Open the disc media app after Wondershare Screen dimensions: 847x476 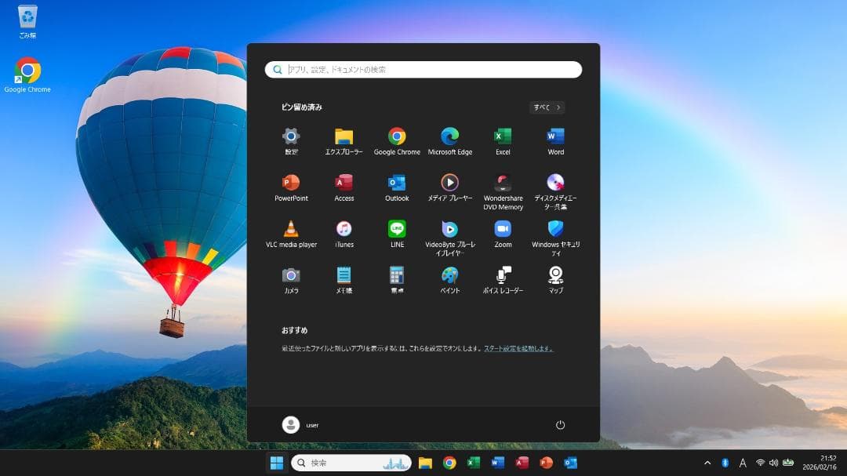click(x=556, y=192)
